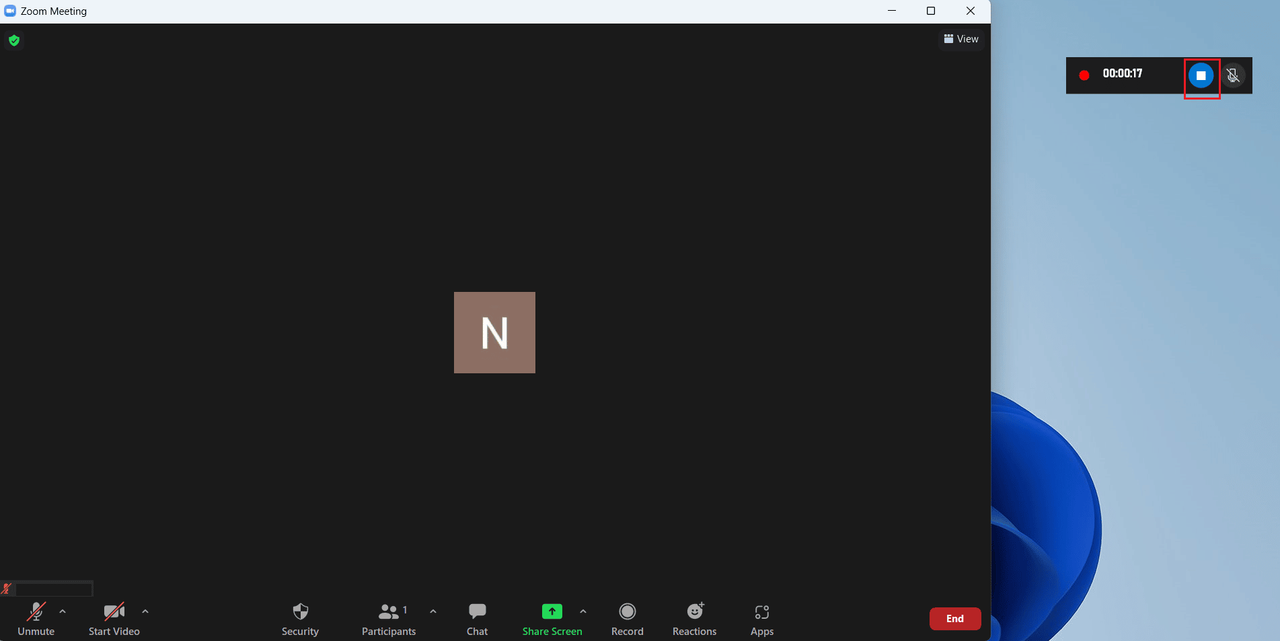Image resolution: width=1280 pixels, height=641 pixels.
Task: Open the Apps panel
Action: pyautogui.click(x=761, y=617)
